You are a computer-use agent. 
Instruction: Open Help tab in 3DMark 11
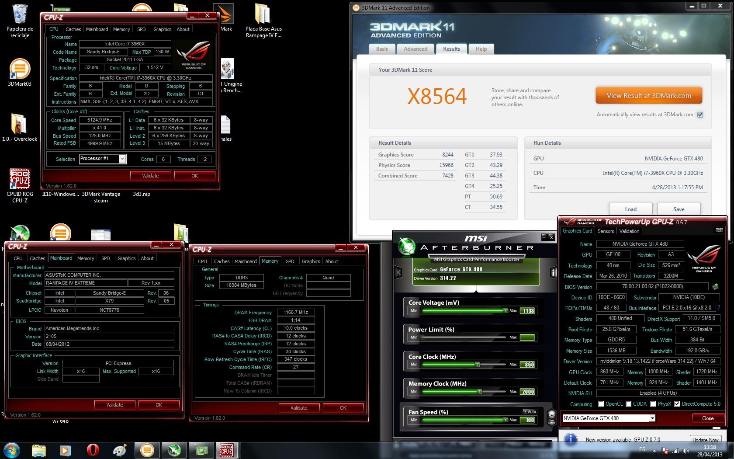(481, 49)
